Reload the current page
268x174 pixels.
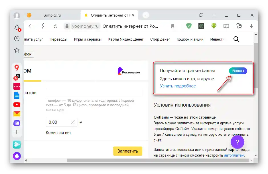point(55,26)
